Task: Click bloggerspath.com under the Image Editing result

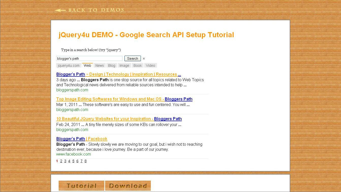Action: point(72,110)
